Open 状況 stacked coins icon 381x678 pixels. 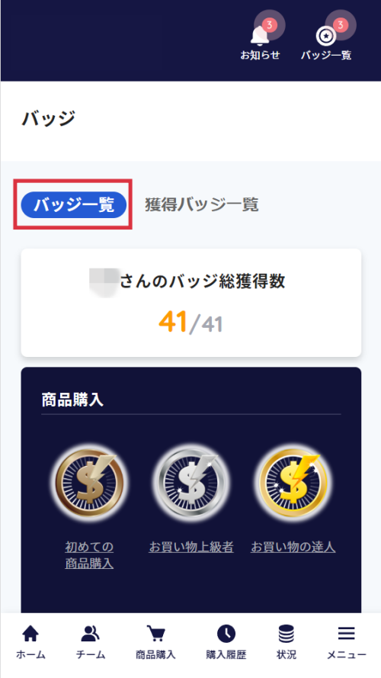click(x=287, y=635)
